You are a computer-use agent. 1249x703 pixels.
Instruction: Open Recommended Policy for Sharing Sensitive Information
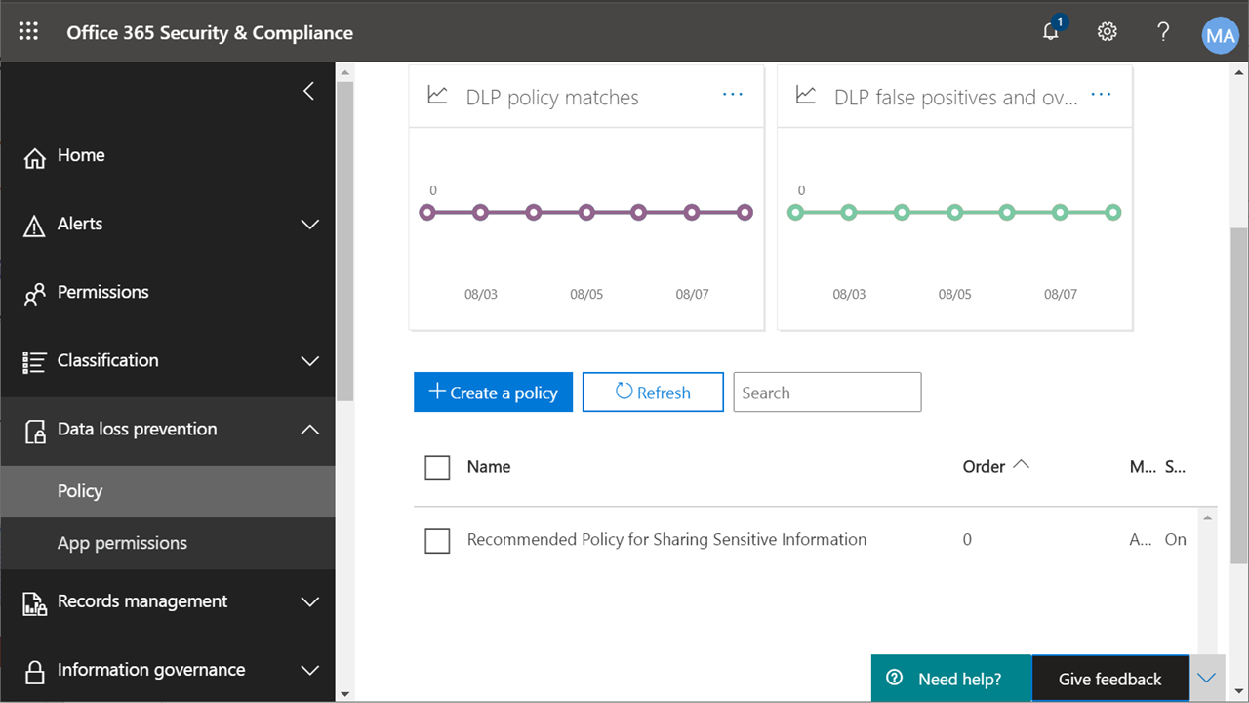pos(666,539)
